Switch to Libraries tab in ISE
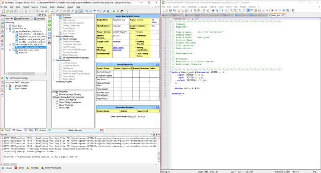 coord(41,130)
